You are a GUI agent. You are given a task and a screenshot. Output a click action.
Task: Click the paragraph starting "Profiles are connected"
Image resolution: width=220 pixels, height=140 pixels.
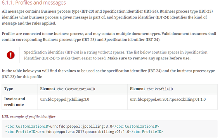click(x=109, y=37)
